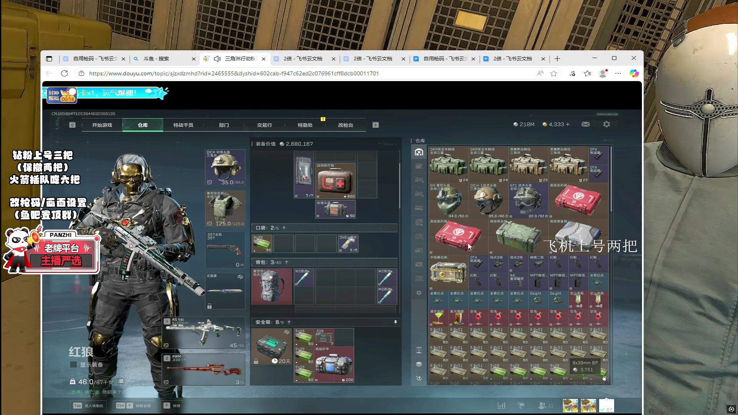
Task: Select the AWM sniper weapon slot
Action: coord(204,370)
